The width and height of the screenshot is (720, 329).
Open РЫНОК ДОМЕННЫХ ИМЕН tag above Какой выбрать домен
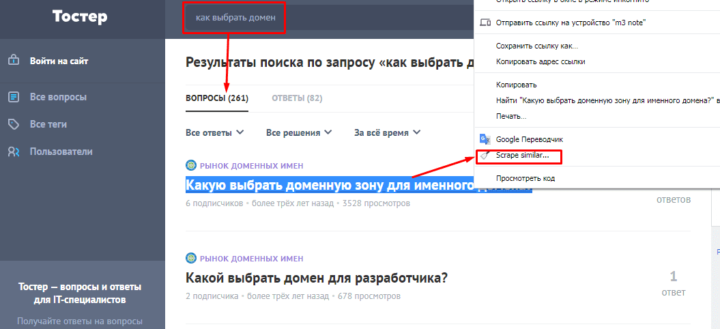coord(252,259)
